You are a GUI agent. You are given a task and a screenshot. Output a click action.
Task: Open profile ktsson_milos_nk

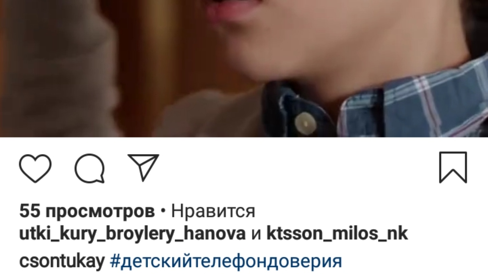pos(337,234)
